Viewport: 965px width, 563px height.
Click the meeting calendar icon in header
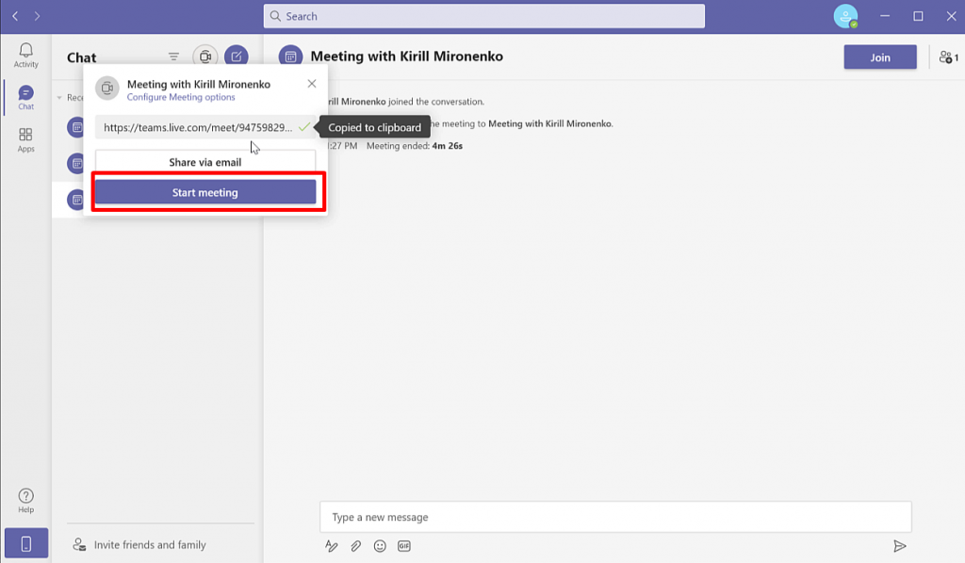290,56
